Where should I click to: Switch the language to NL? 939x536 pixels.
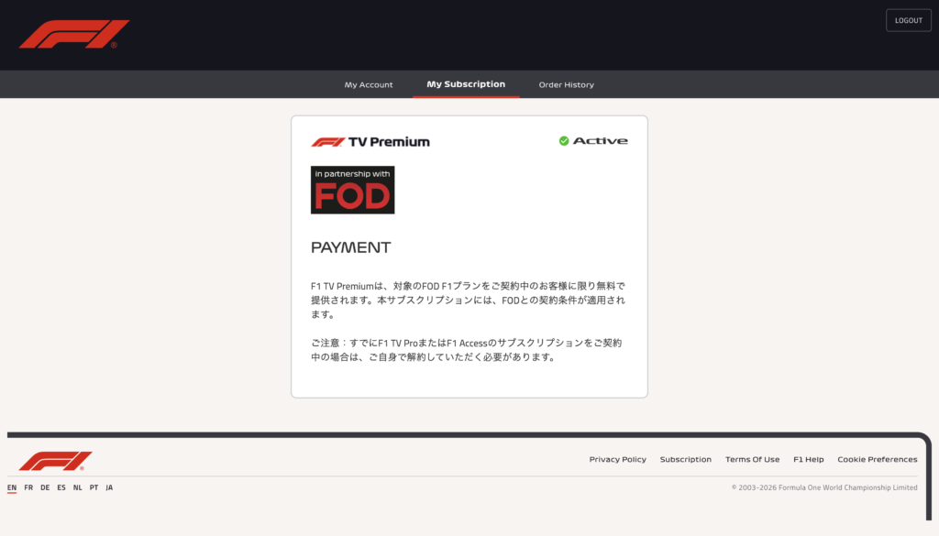78,487
